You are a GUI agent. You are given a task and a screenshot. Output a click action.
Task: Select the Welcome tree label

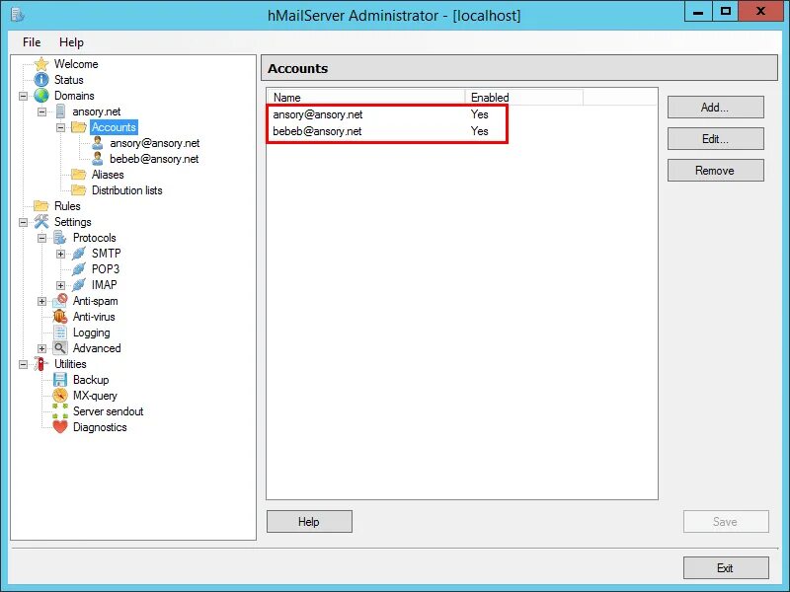(x=76, y=64)
